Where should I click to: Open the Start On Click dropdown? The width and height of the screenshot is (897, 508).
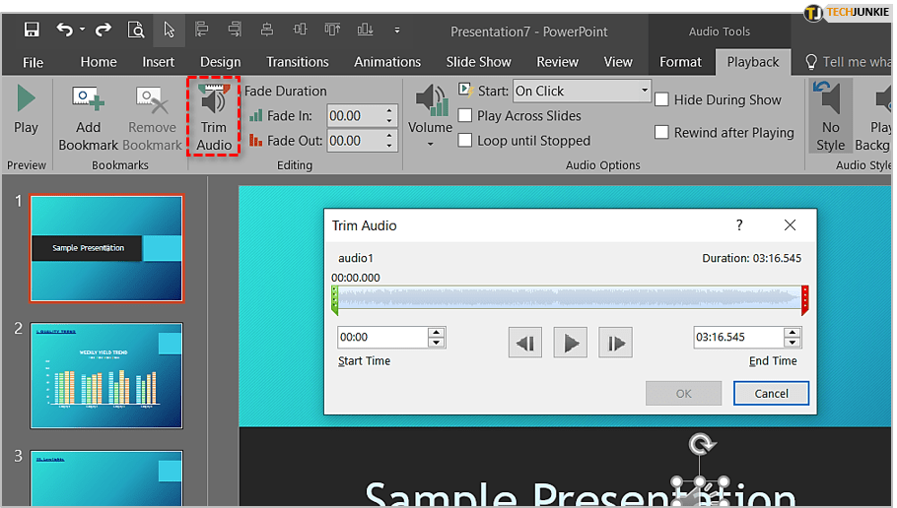(x=645, y=91)
